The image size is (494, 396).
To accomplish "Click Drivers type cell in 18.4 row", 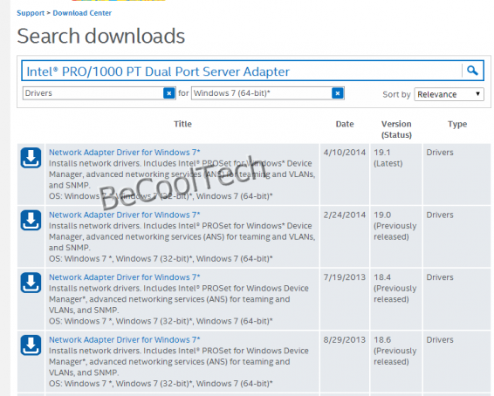I will 457,299.
